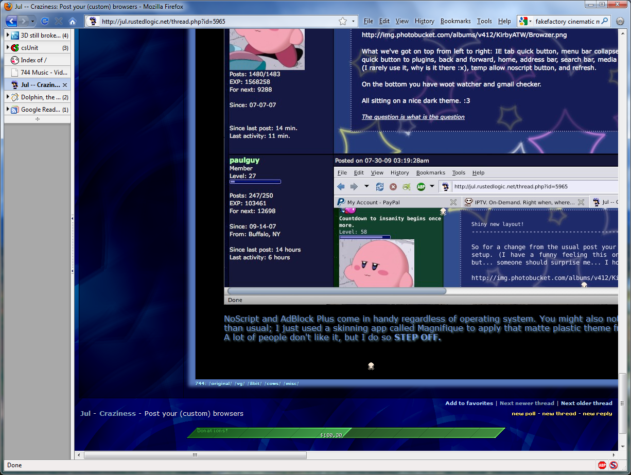Open the Bookmarks menu
The width and height of the screenshot is (631, 475).
pyautogui.click(x=455, y=21)
